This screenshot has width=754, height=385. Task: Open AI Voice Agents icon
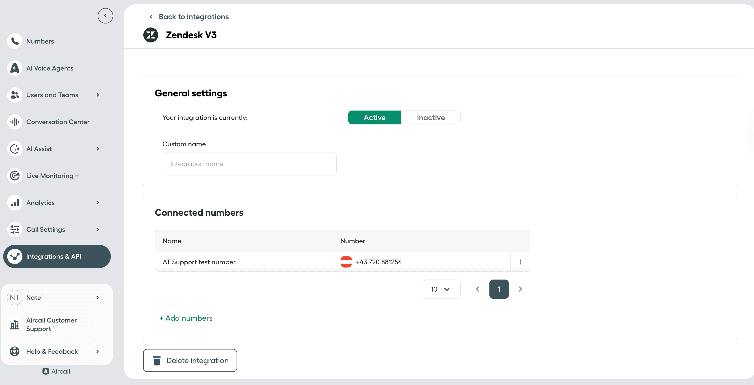(x=15, y=68)
